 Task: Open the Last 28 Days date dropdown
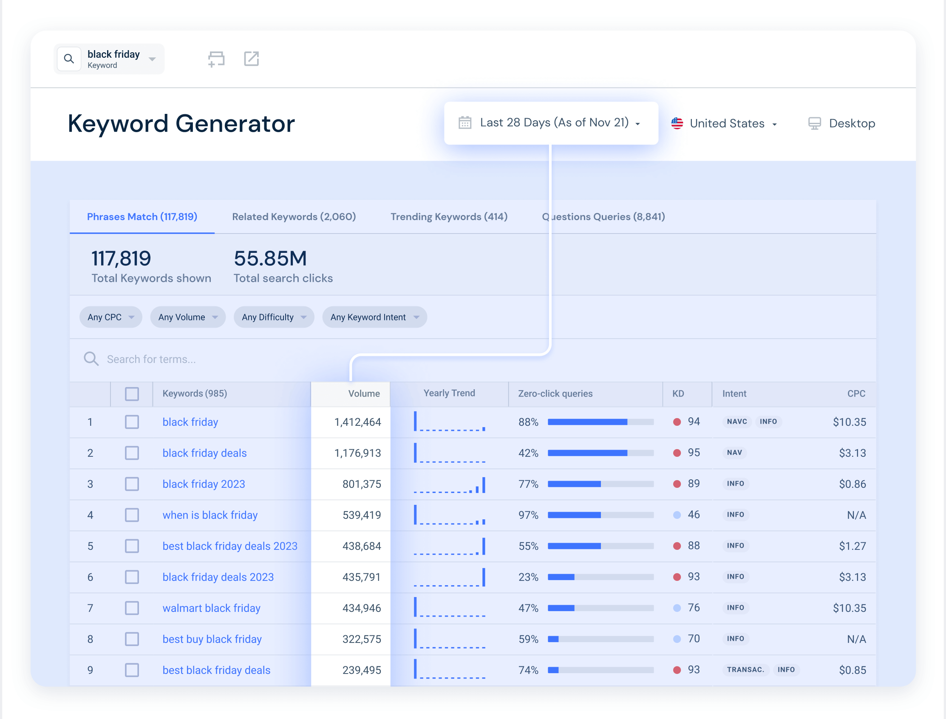point(554,123)
